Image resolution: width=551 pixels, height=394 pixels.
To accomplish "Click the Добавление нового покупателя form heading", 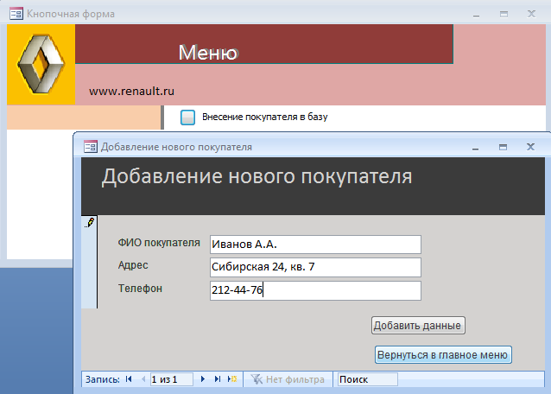I will click(256, 176).
